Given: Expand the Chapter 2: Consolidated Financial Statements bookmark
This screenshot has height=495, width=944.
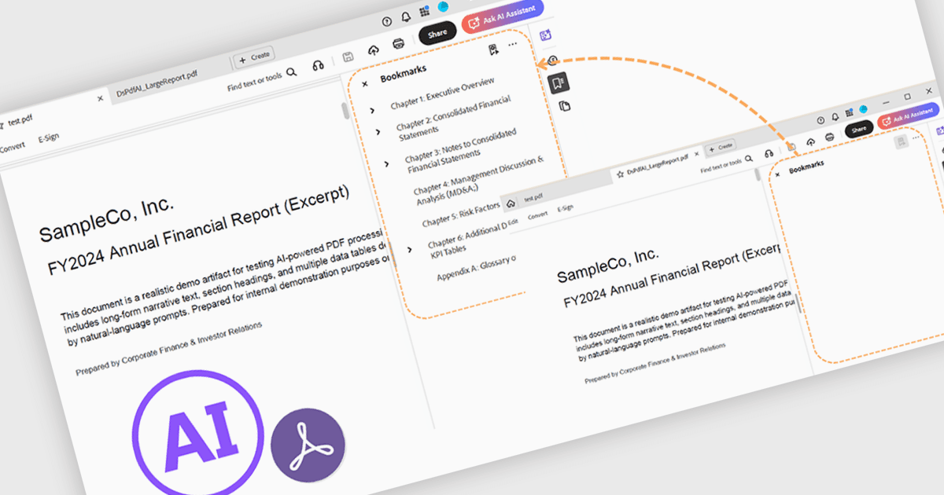Looking at the screenshot, I should click(378, 133).
